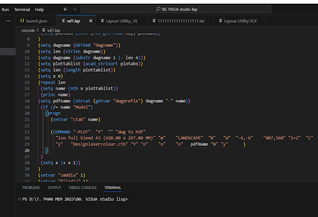Click plottablist on line 13
Image resolution: width=318 pixels, height=217 pixels.
click(x=96, y=70)
